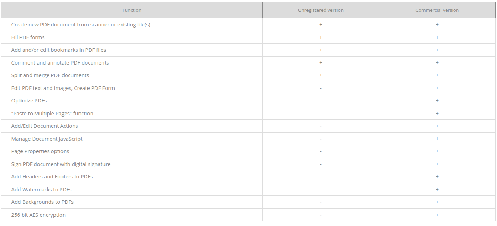The height and width of the screenshot is (226, 497).
Task: Click the unregistered minus sign for Page Properties options
Action: tap(321, 151)
